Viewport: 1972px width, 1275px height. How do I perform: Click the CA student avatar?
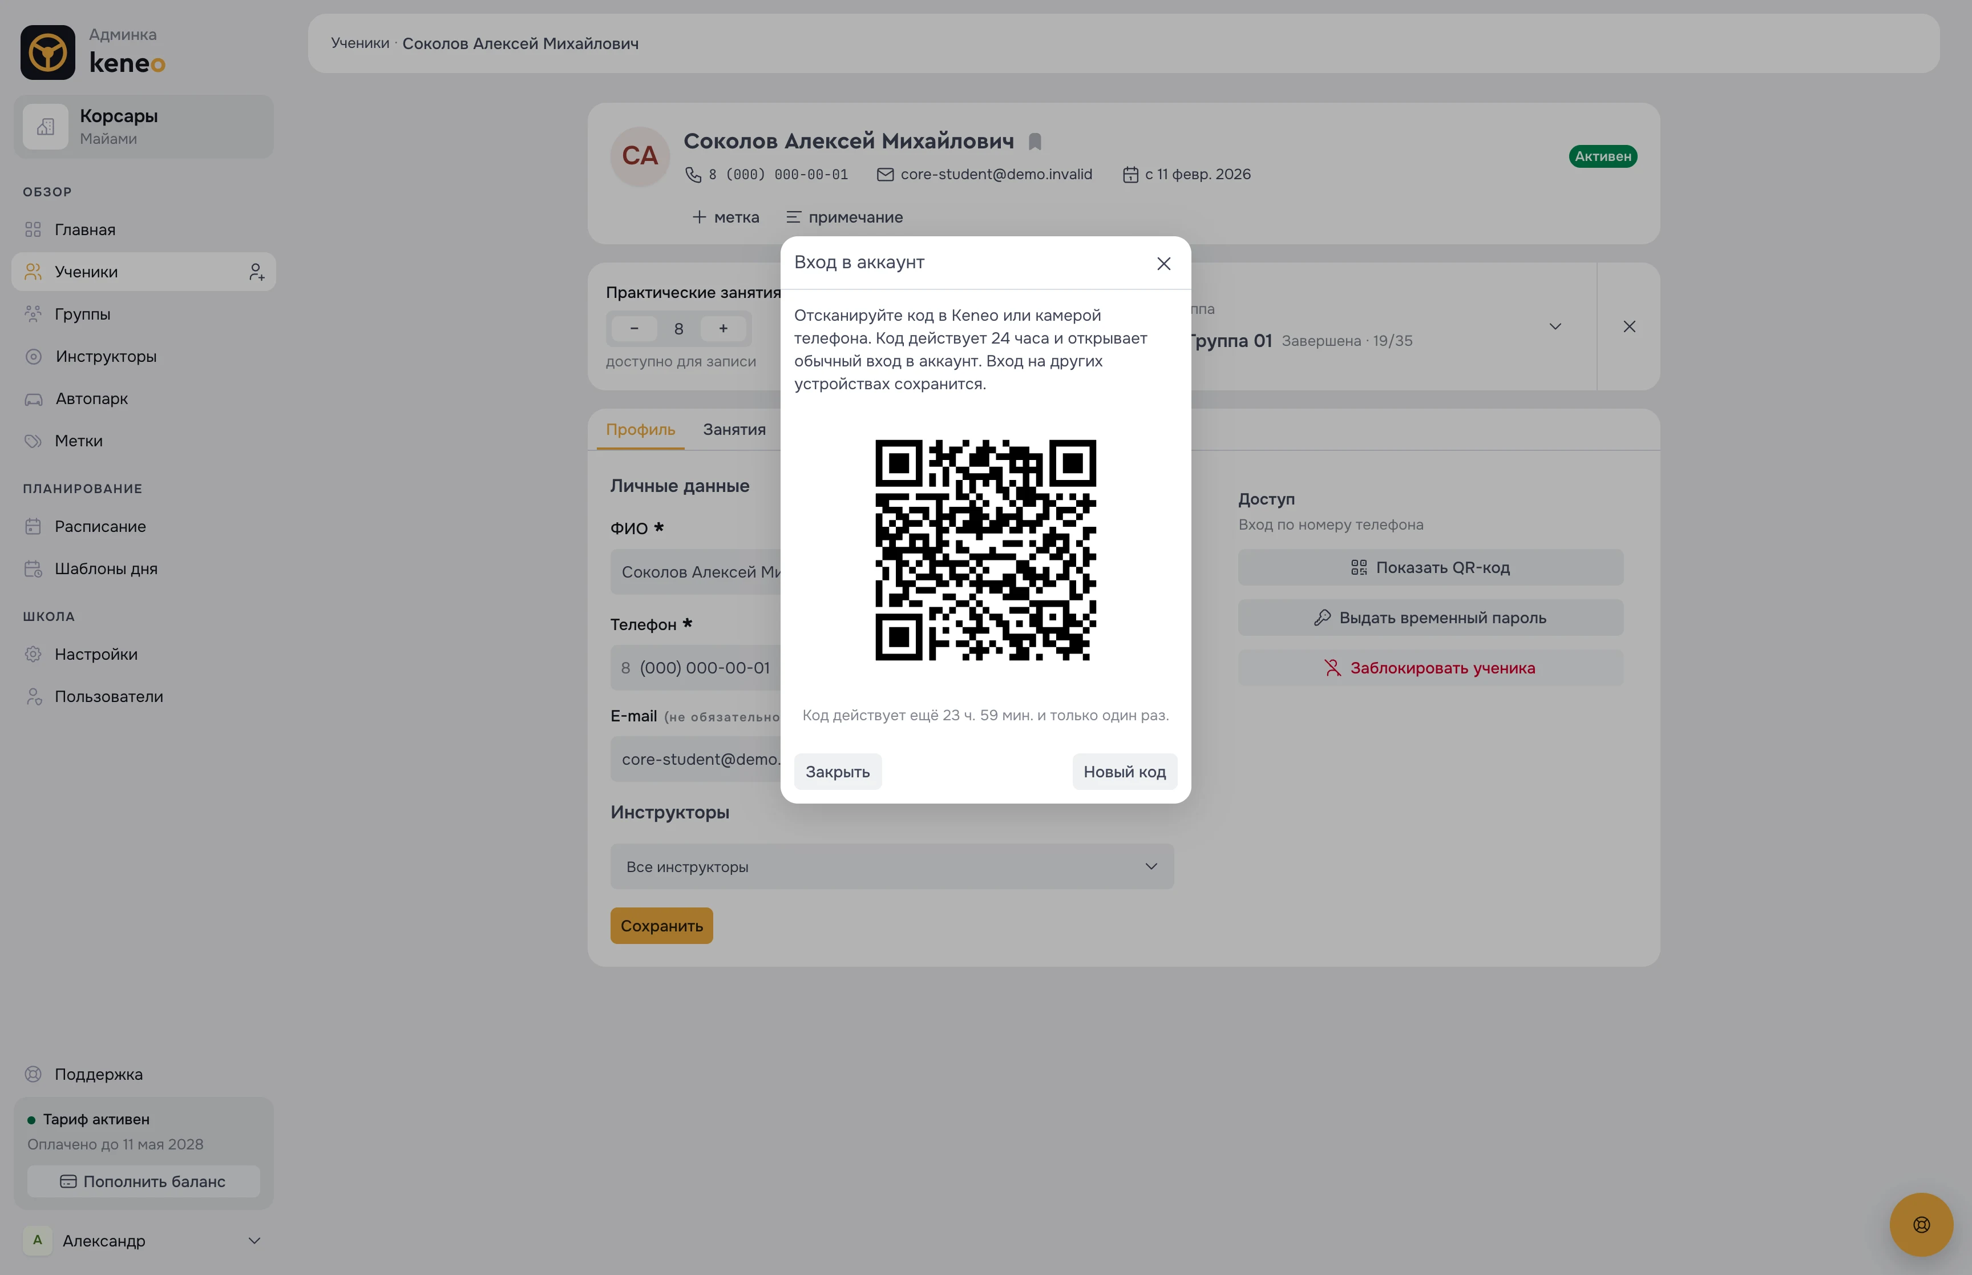[x=640, y=156]
